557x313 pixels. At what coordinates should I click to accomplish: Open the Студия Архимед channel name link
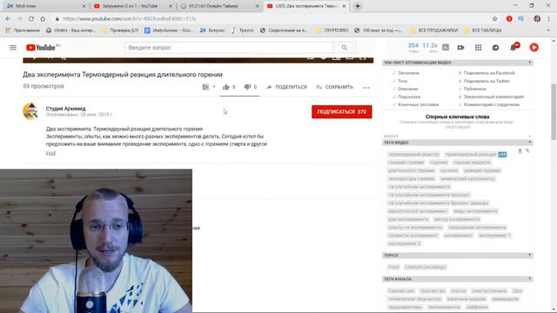(66, 109)
